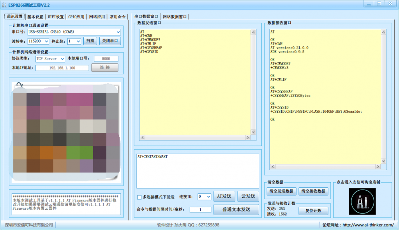Image resolution: width=399 pixels, height=230 pixels.
Task: Click the 清空发送数据 button
Action: click(281, 191)
